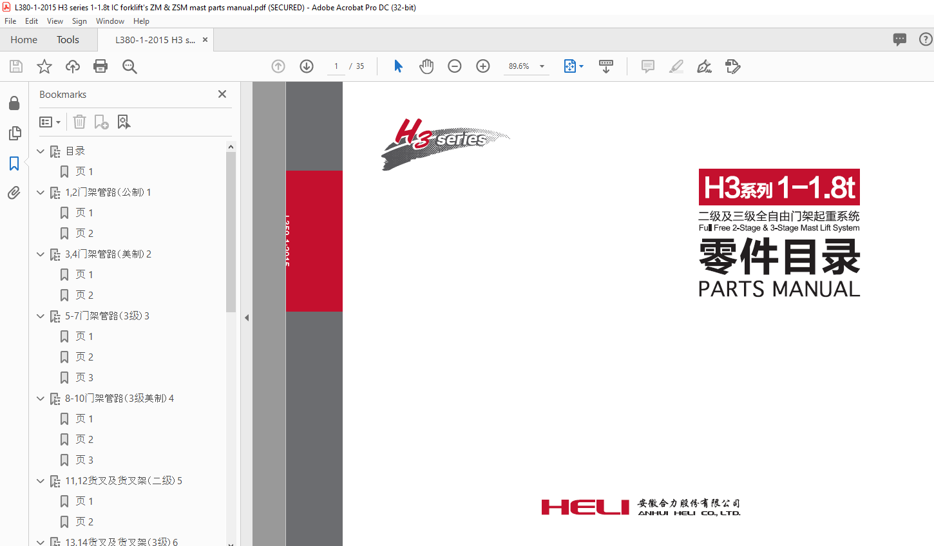Zoom out with minus button

coord(455,66)
